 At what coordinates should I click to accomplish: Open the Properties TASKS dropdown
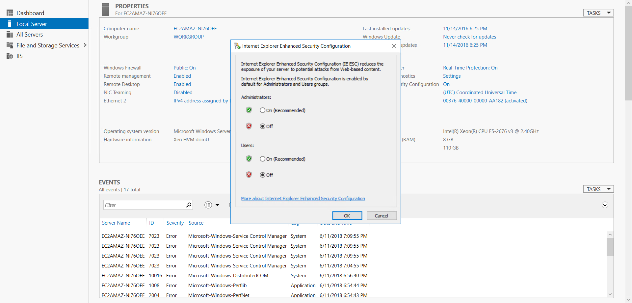click(598, 13)
